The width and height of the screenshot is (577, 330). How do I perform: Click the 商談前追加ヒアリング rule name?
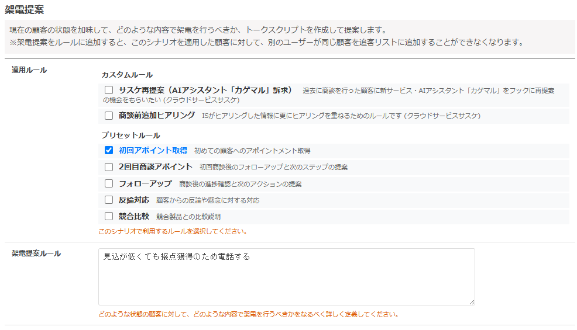[x=156, y=116]
